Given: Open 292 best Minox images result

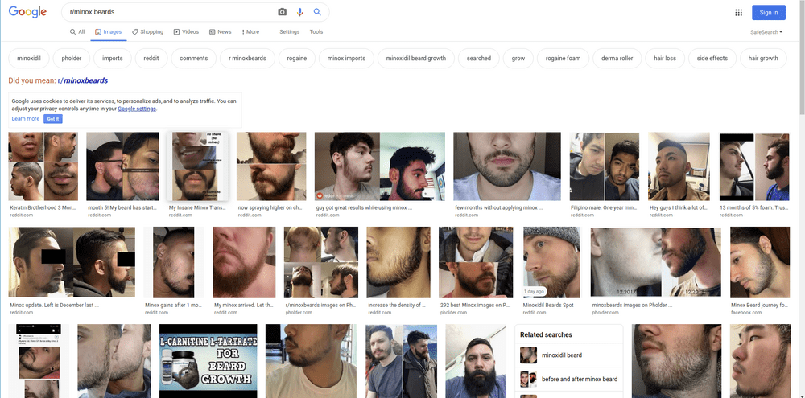Looking at the screenshot, I should [x=476, y=263].
